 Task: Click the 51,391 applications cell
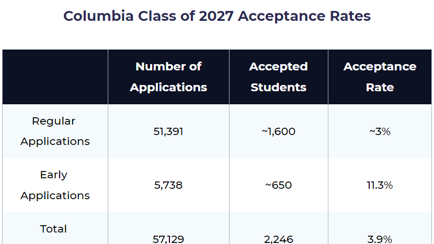[x=168, y=131]
